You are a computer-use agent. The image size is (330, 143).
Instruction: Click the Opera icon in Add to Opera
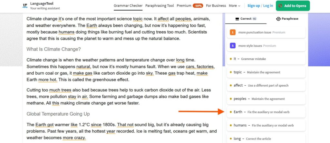click(280, 6)
